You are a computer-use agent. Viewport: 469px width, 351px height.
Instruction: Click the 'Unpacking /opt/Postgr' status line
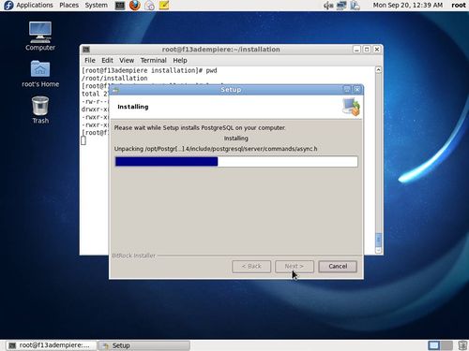(216, 149)
